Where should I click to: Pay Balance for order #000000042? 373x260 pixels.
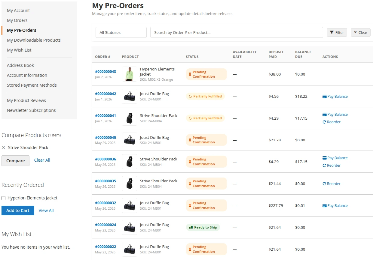pyautogui.click(x=335, y=97)
